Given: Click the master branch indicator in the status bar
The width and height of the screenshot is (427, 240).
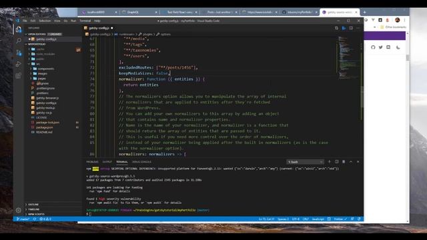Looking at the screenshot, I should (x=23, y=219).
